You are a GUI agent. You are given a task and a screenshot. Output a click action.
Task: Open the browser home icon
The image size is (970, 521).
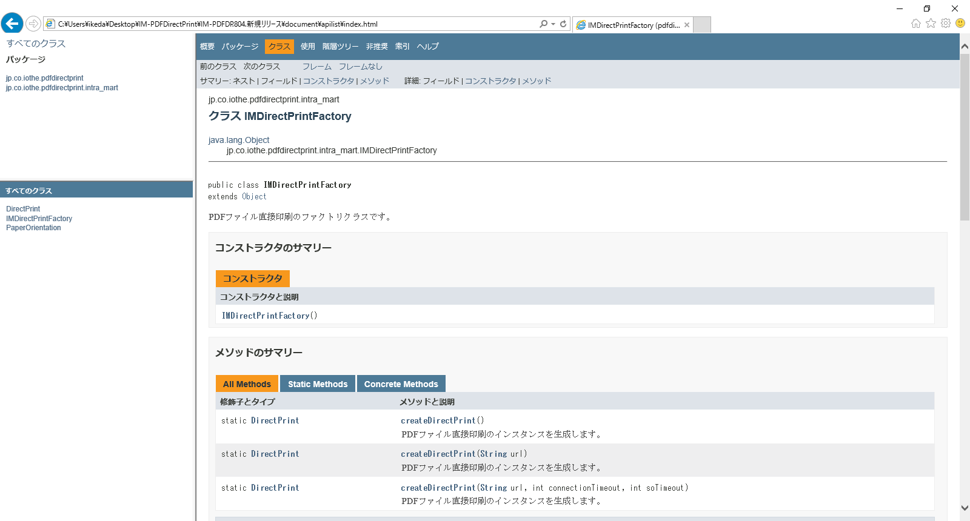pos(915,23)
